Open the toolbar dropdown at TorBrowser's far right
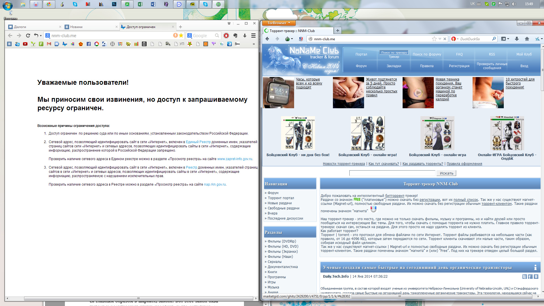 [542, 39]
